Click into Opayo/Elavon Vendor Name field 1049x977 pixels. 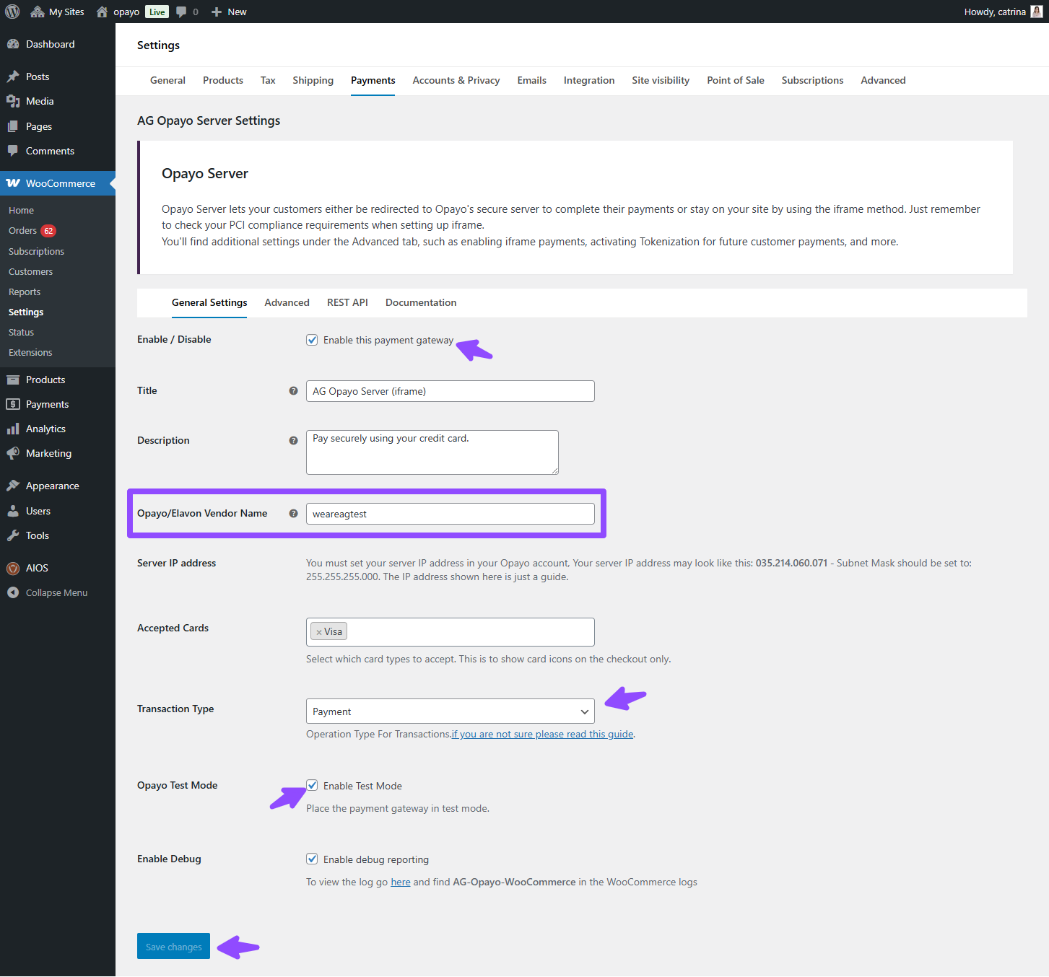(x=450, y=514)
